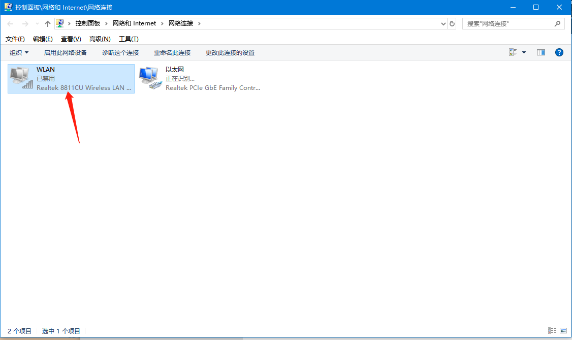Switch to details view in status bar
Screen dimensions: 572x340
click(552, 330)
